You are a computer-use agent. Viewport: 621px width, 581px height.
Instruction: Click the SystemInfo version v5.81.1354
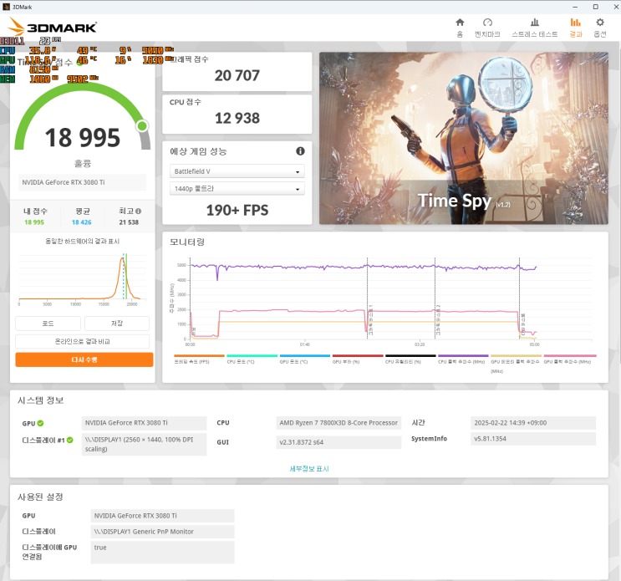tap(533, 439)
